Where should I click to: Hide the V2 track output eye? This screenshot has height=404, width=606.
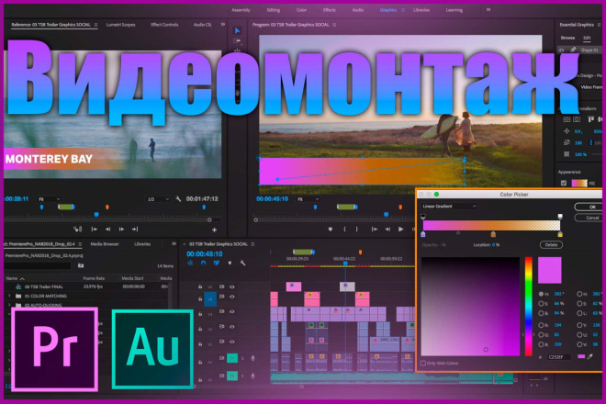point(232,327)
